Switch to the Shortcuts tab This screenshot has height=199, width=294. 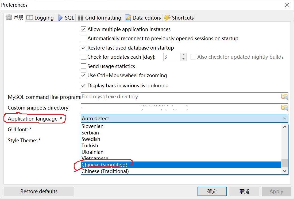tap(179, 18)
